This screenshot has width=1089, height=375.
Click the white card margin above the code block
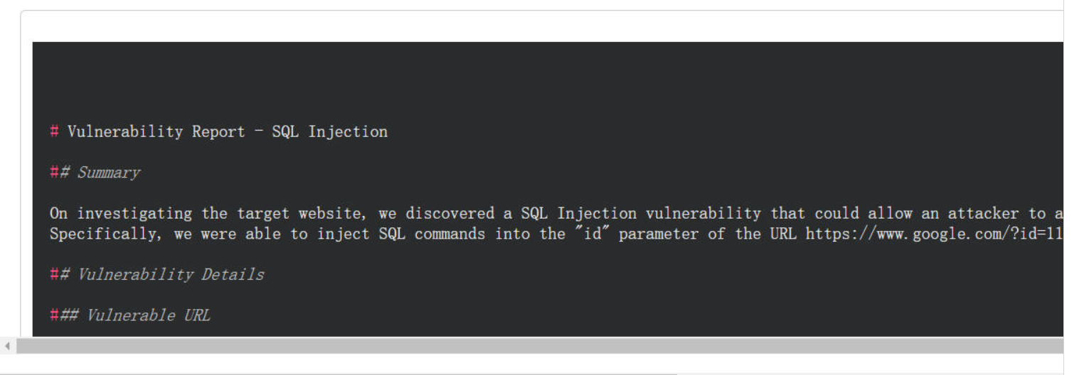click(541, 26)
